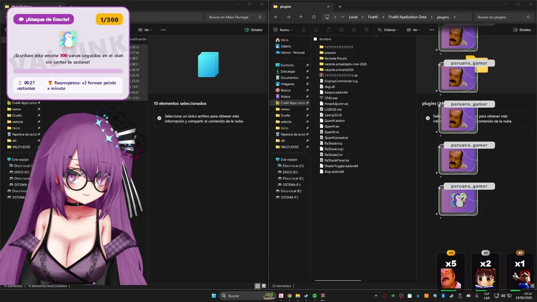
Task: Expand the chevron after the PC icon in address bar
Action: [x=335, y=17]
